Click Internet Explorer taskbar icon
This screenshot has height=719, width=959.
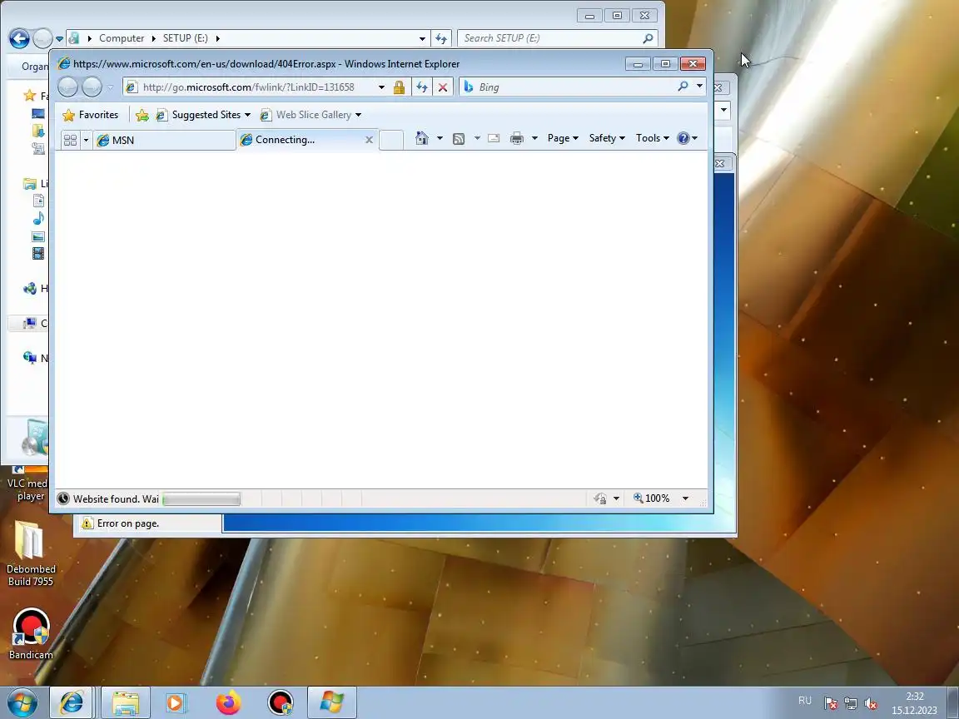71,703
